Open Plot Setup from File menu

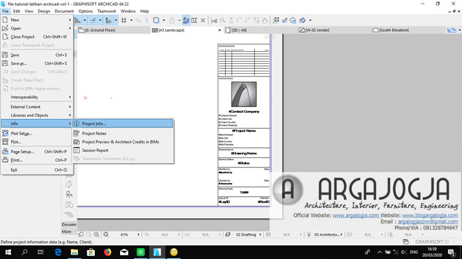point(37,134)
